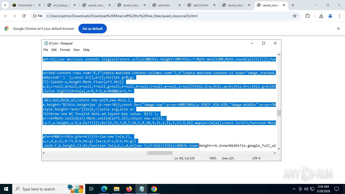
Task: Go back in Chrome
Action: [6, 16]
